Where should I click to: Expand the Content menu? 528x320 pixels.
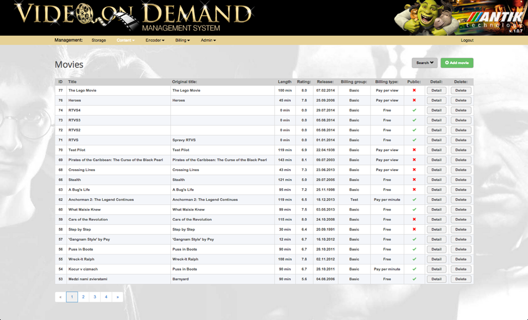coord(125,40)
